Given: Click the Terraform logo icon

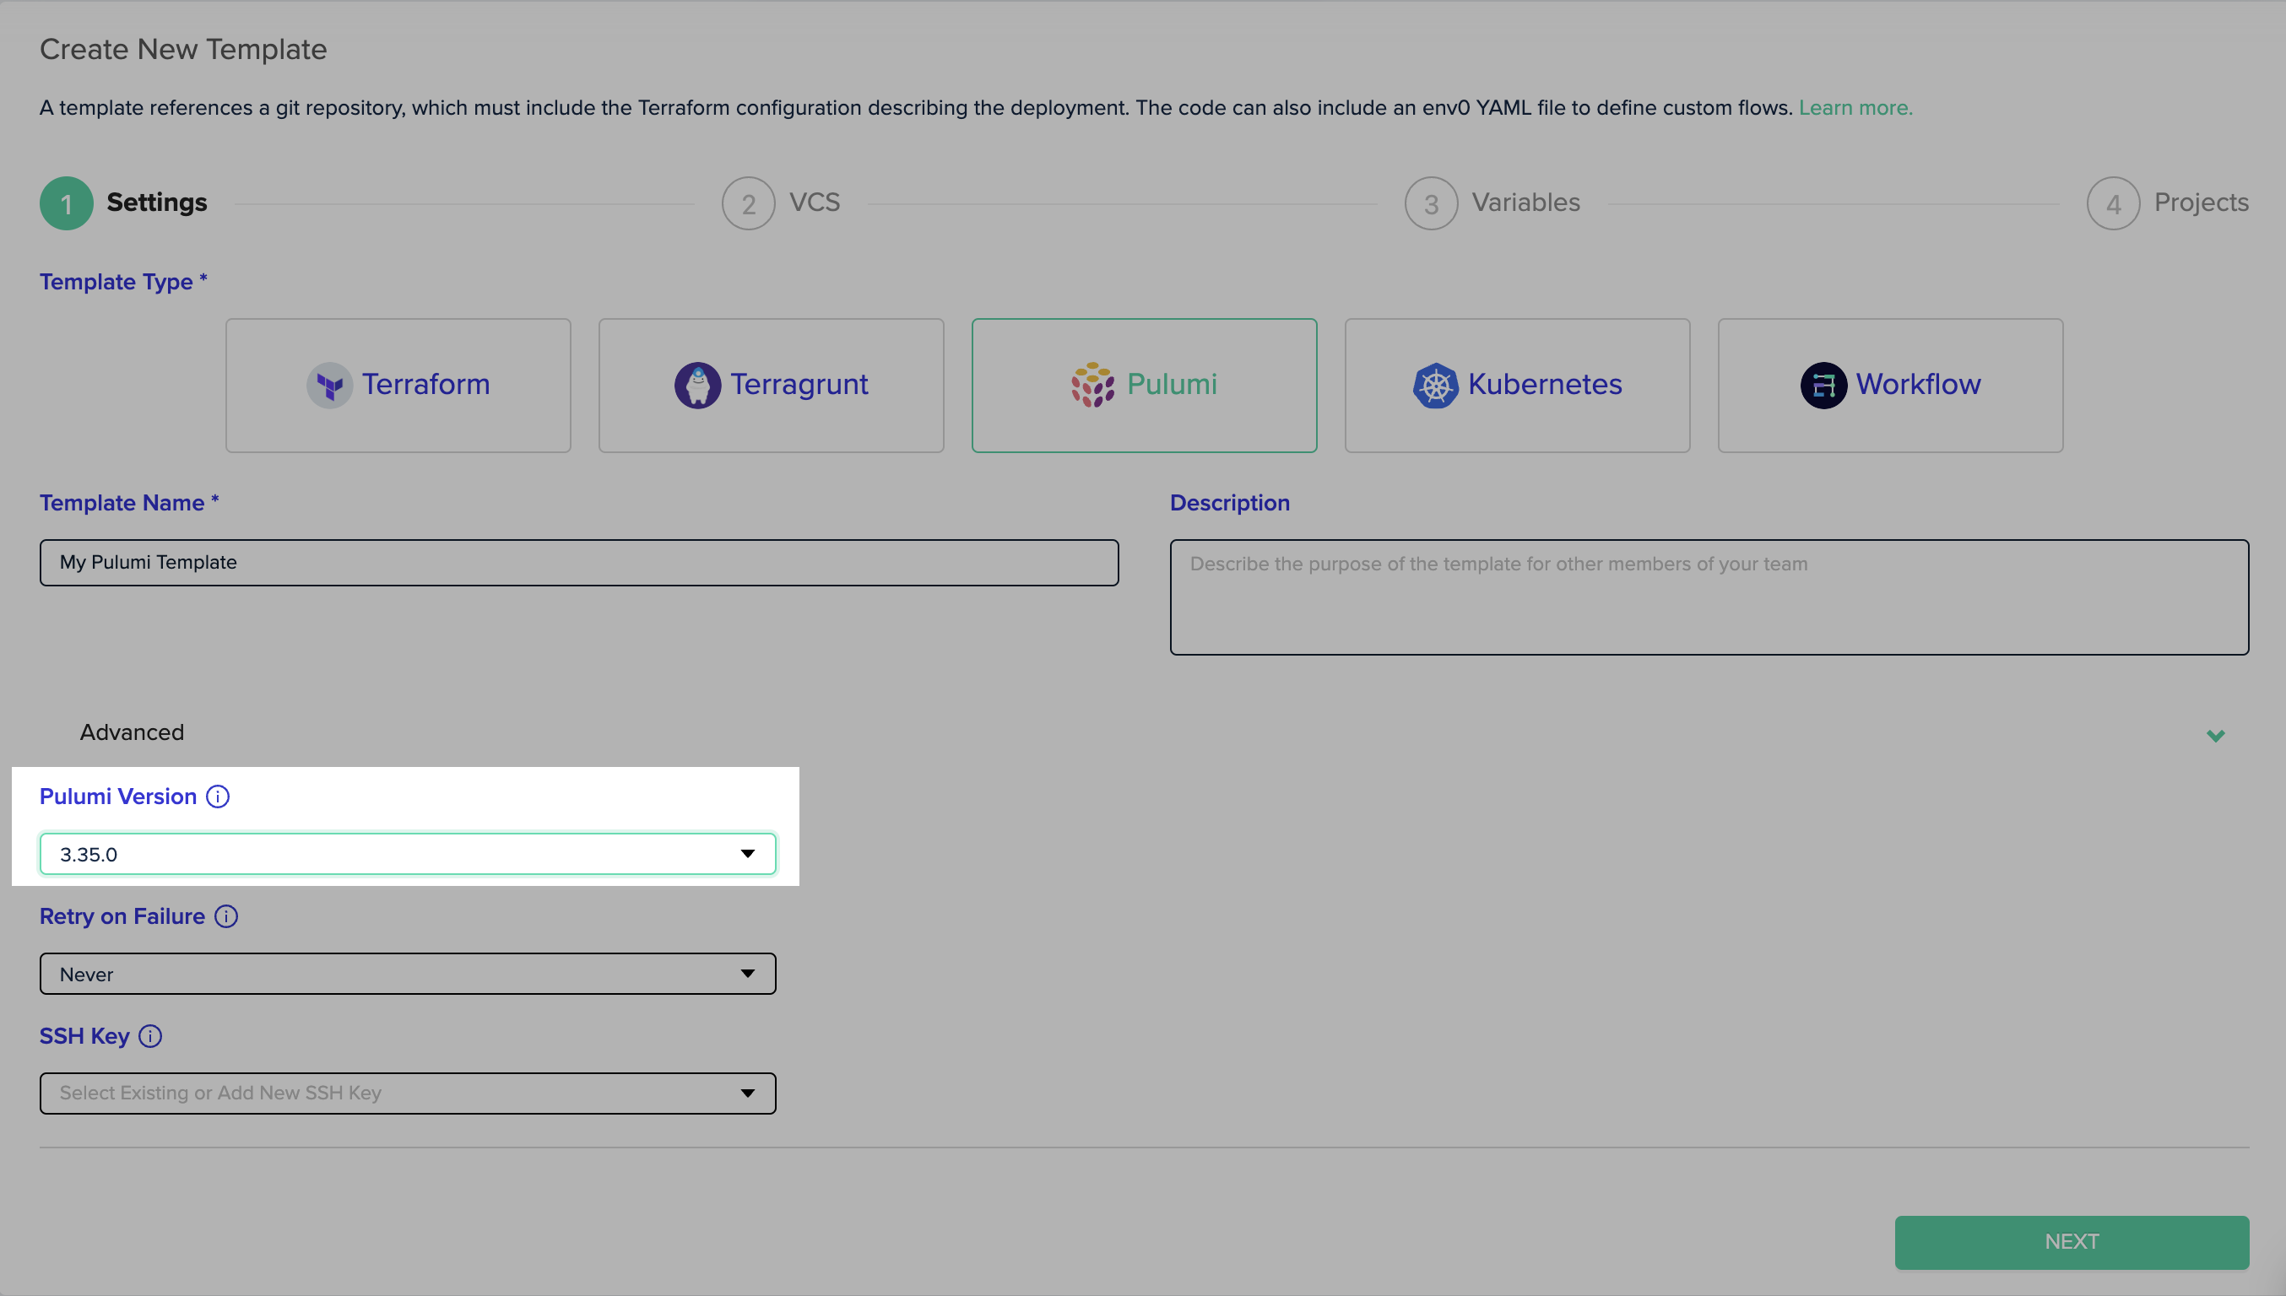Looking at the screenshot, I should click(x=329, y=386).
